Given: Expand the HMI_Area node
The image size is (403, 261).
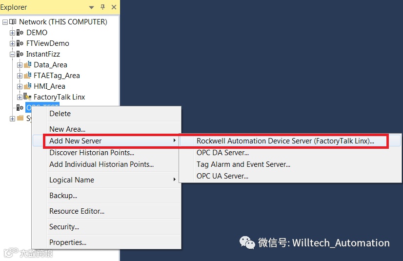Looking at the screenshot, I should [x=20, y=86].
